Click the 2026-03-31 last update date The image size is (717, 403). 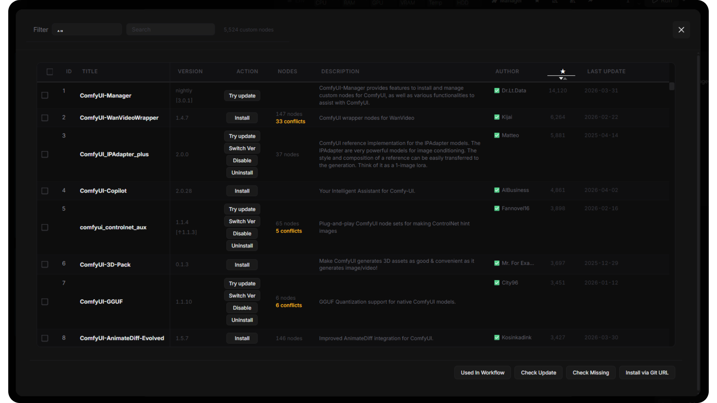[601, 91]
